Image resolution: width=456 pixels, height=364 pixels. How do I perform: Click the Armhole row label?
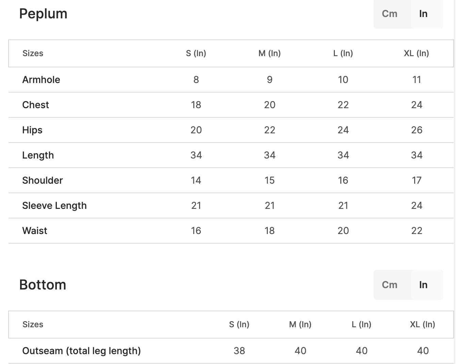pyautogui.click(x=41, y=80)
